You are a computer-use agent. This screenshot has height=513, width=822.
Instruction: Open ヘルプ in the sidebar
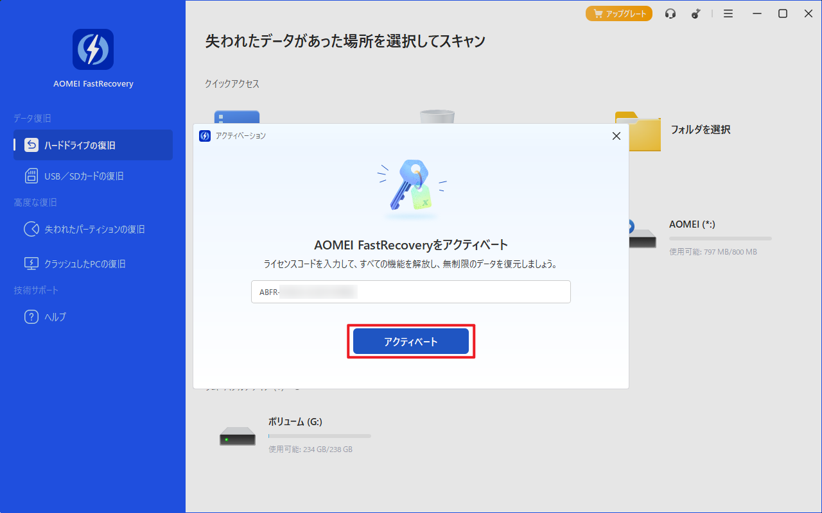pyautogui.click(x=55, y=317)
